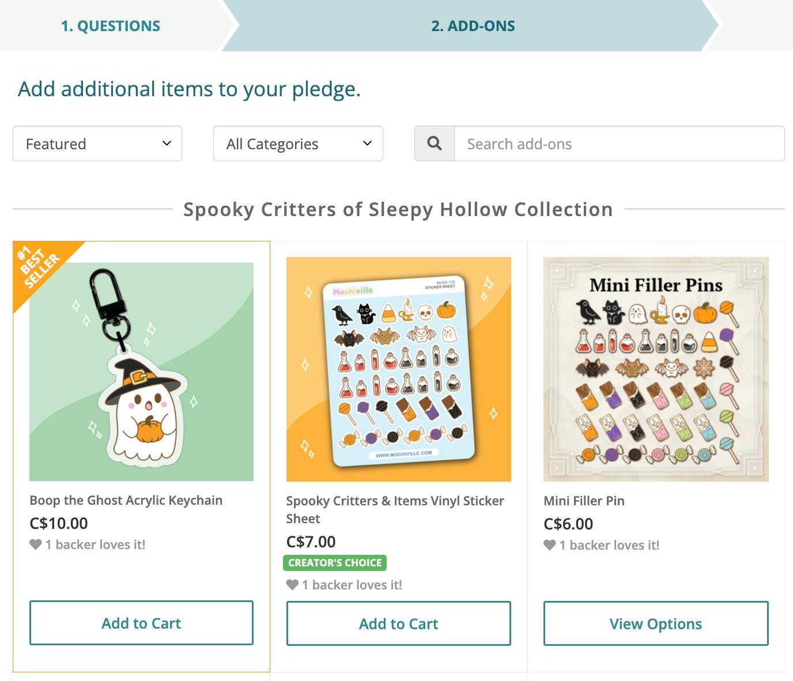Screen dimensions: 793x681
Task: Click heart icon under Vinyl Sticker Sheet
Action: click(x=293, y=585)
